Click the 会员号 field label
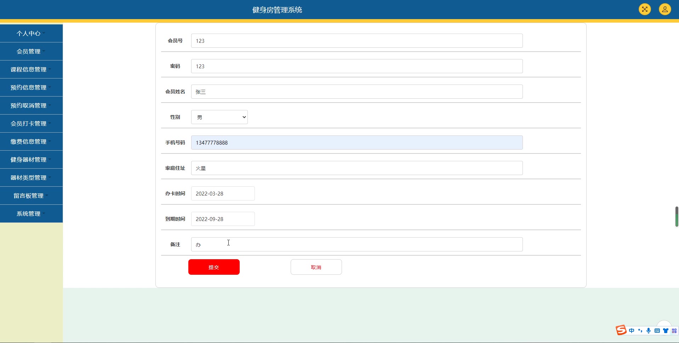 click(175, 41)
